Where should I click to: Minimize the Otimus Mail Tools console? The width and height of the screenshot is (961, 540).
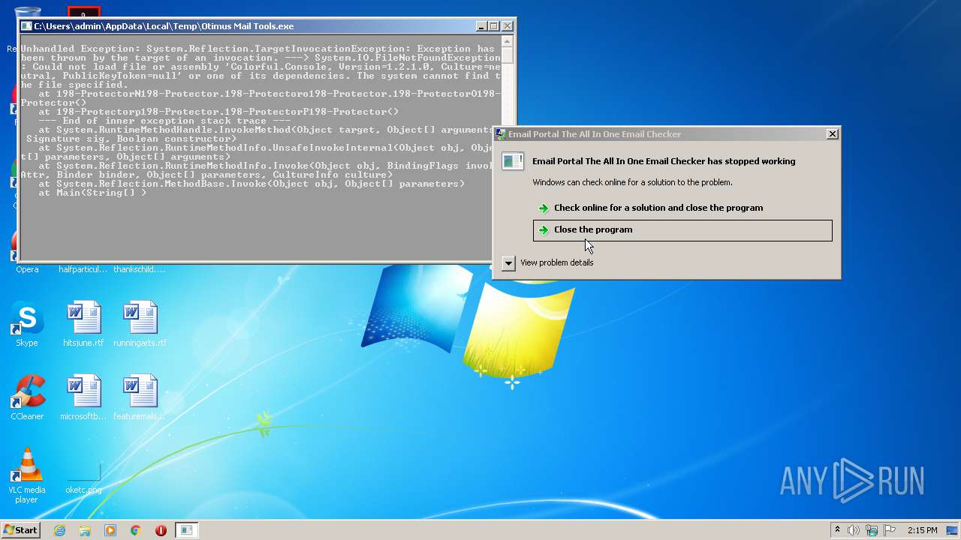tap(481, 26)
